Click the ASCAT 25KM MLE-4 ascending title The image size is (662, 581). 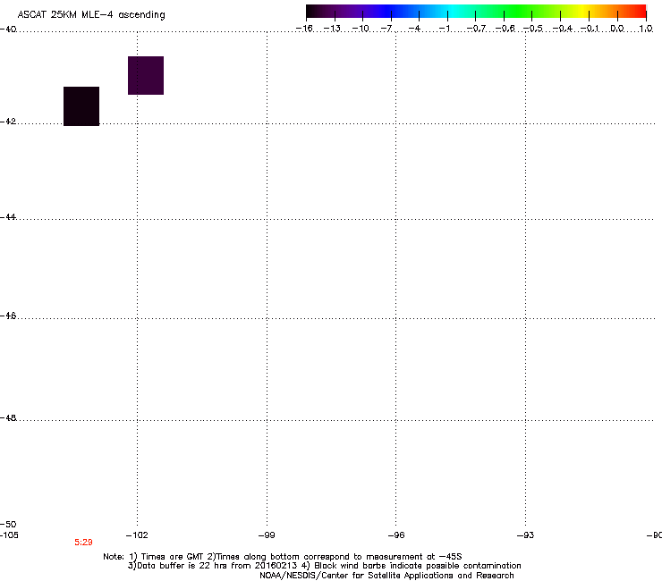click(x=91, y=15)
